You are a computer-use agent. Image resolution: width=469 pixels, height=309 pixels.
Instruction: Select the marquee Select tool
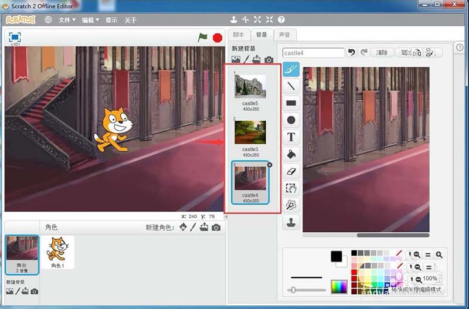click(291, 188)
